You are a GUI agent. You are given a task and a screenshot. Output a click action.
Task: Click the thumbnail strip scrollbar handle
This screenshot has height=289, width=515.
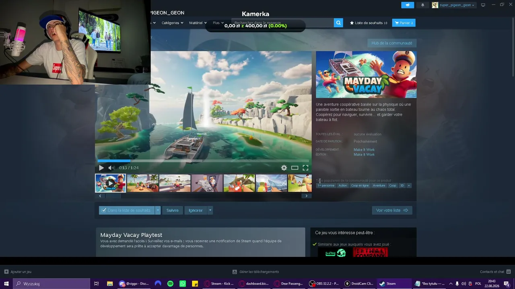coord(113,196)
